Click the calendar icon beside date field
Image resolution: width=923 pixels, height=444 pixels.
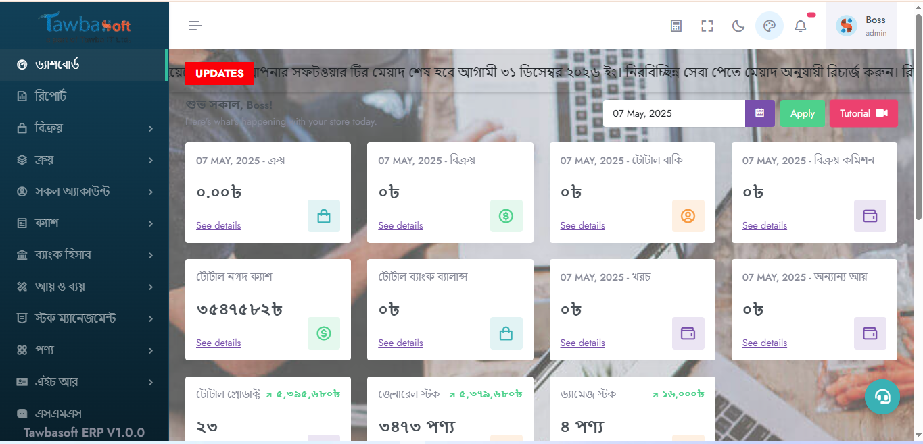click(759, 113)
